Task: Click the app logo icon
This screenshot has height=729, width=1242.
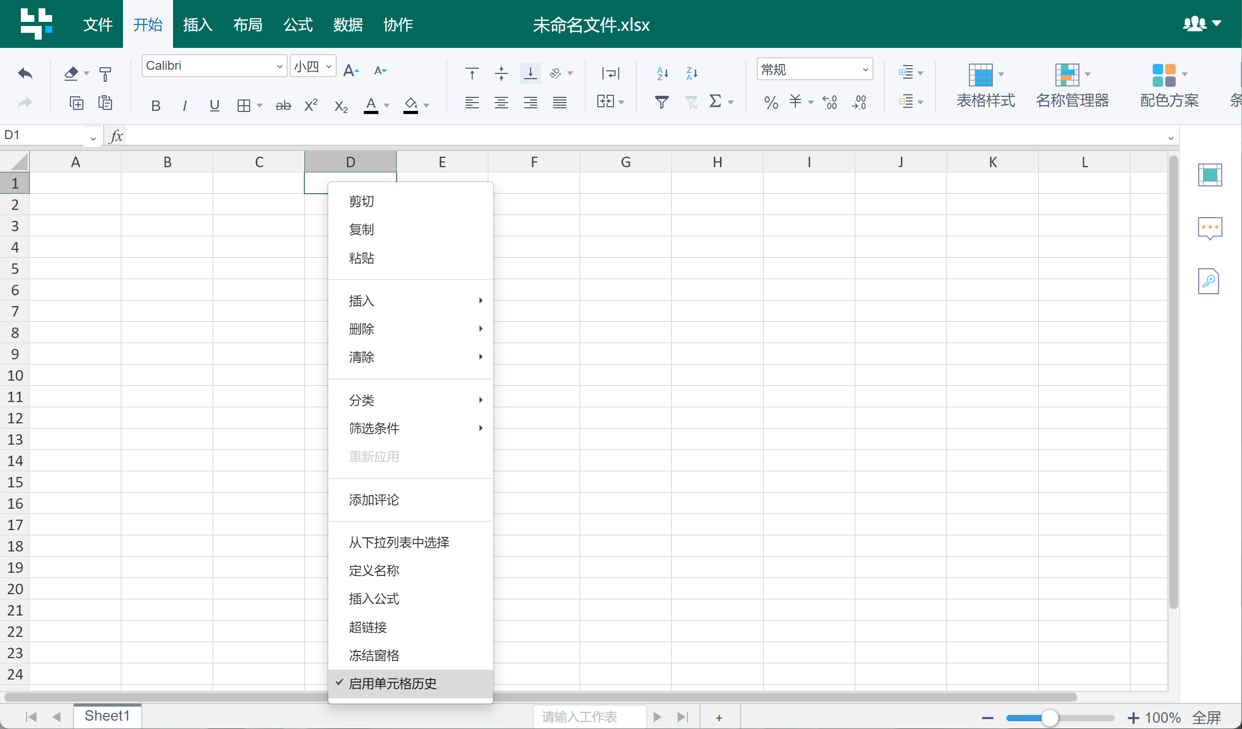Action: (36, 23)
